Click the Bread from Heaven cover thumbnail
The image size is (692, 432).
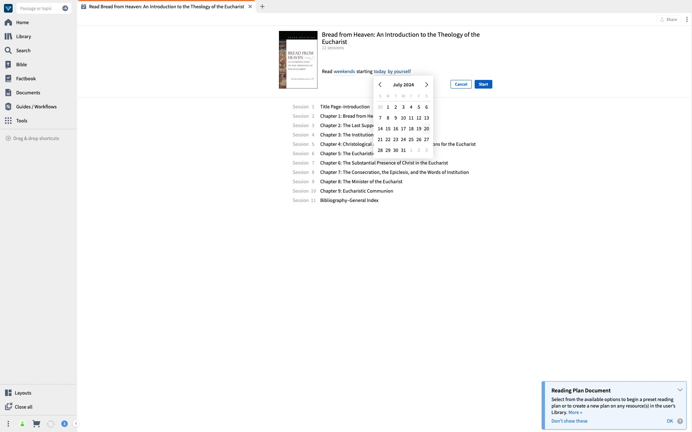pos(298,60)
